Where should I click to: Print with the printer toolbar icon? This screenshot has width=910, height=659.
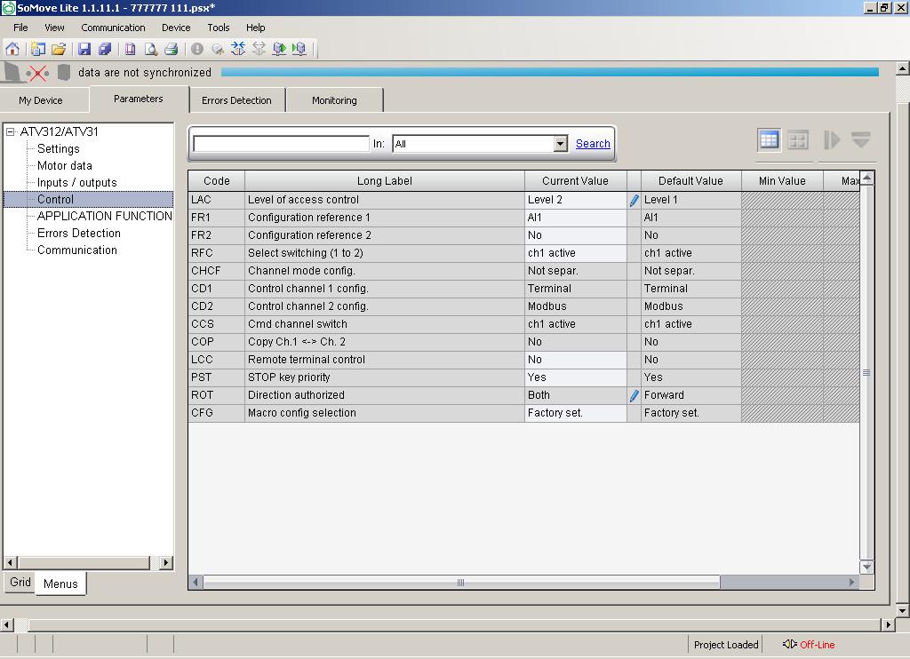tap(172, 49)
